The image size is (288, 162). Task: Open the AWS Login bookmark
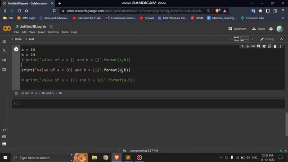(26, 18)
